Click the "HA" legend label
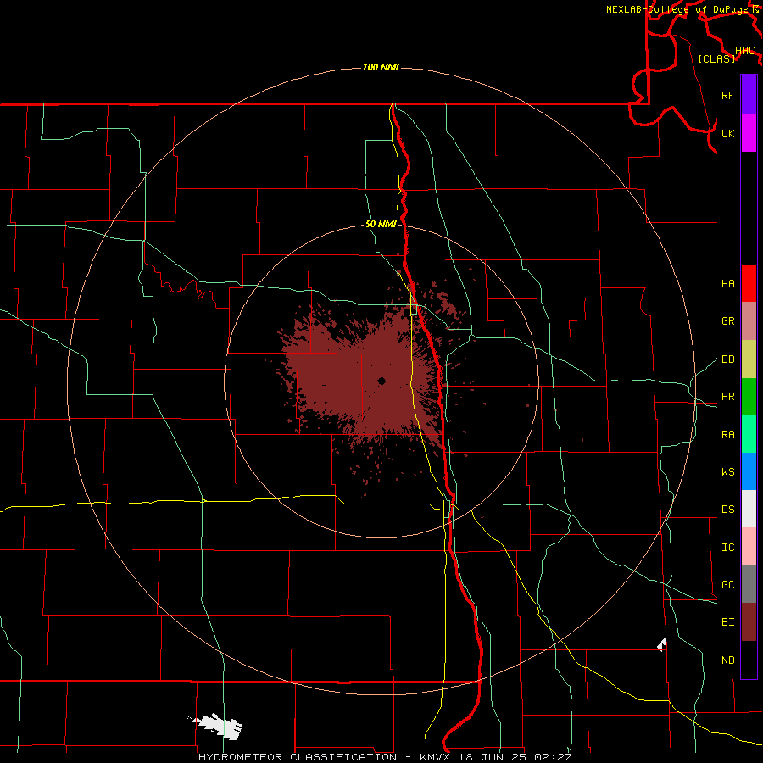 click(x=727, y=284)
